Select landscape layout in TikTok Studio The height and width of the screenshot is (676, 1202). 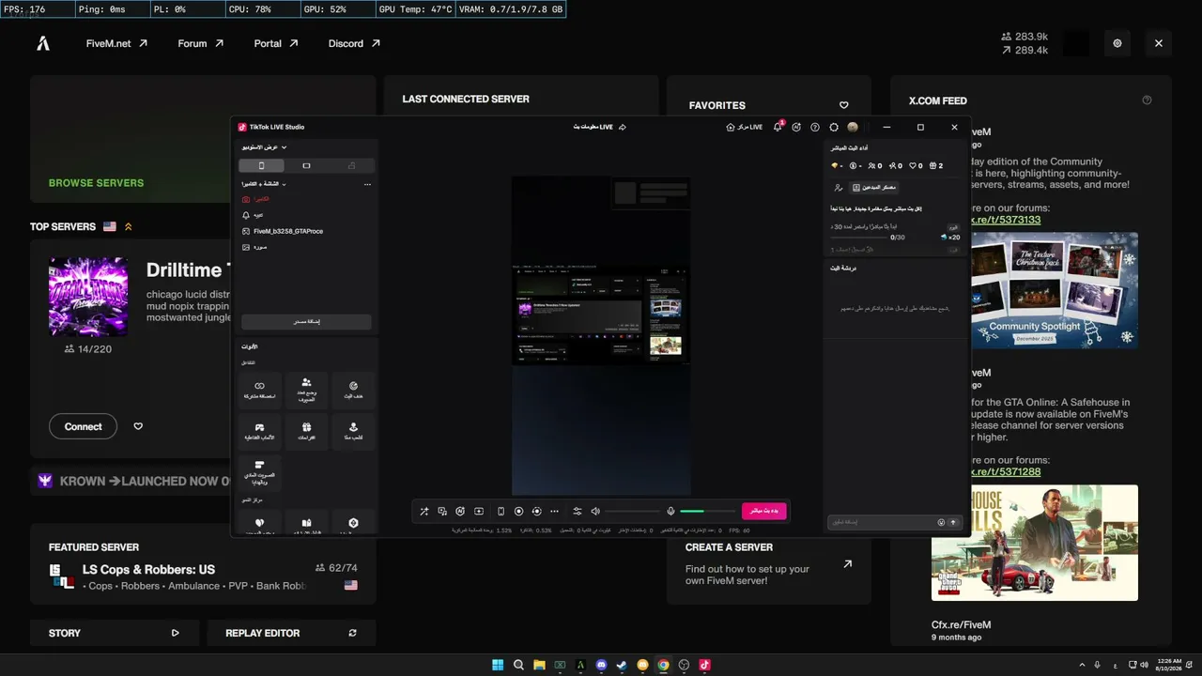[306, 165]
